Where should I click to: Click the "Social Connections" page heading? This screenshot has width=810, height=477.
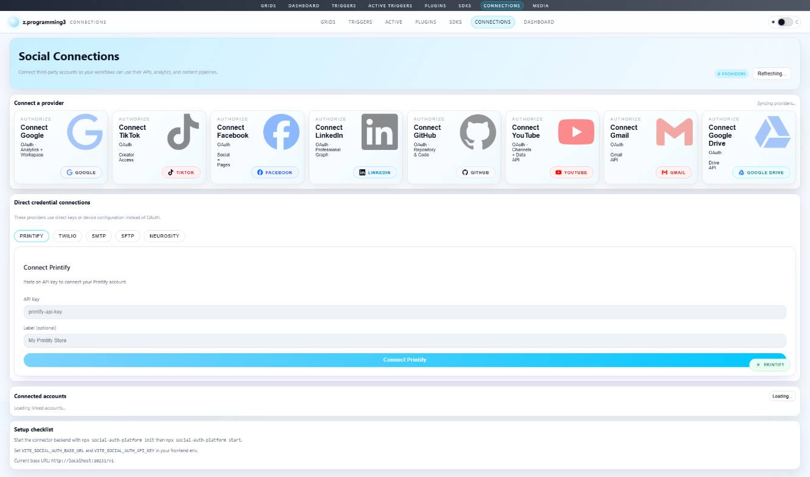coord(69,56)
